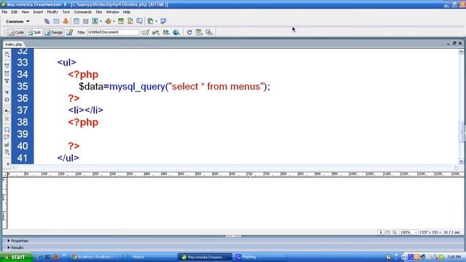Open the File menu
This screenshot has width=466, height=262.
(4, 12)
